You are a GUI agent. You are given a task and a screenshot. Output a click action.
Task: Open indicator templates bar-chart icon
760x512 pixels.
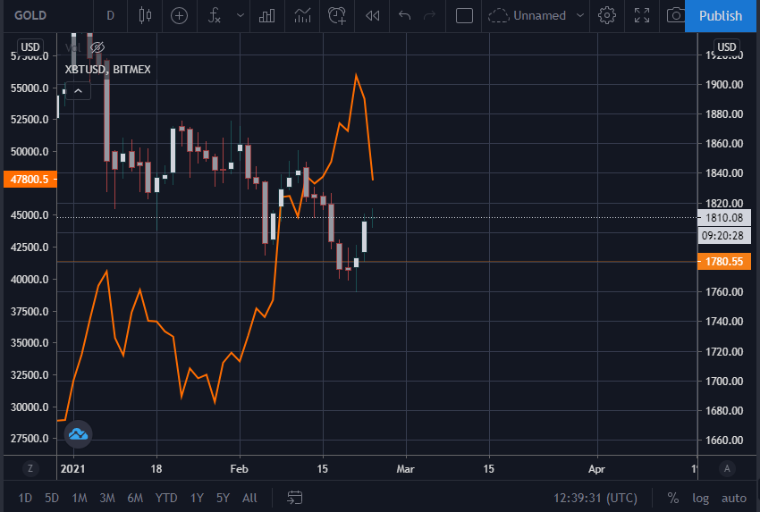(x=267, y=15)
